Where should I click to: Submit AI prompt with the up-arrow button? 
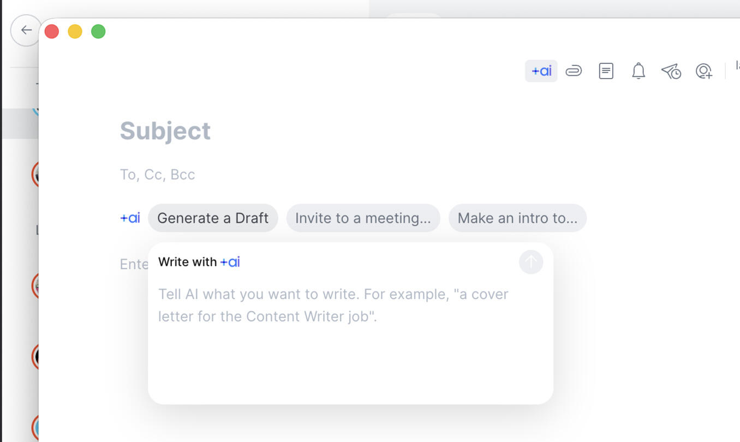coord(530,262)
